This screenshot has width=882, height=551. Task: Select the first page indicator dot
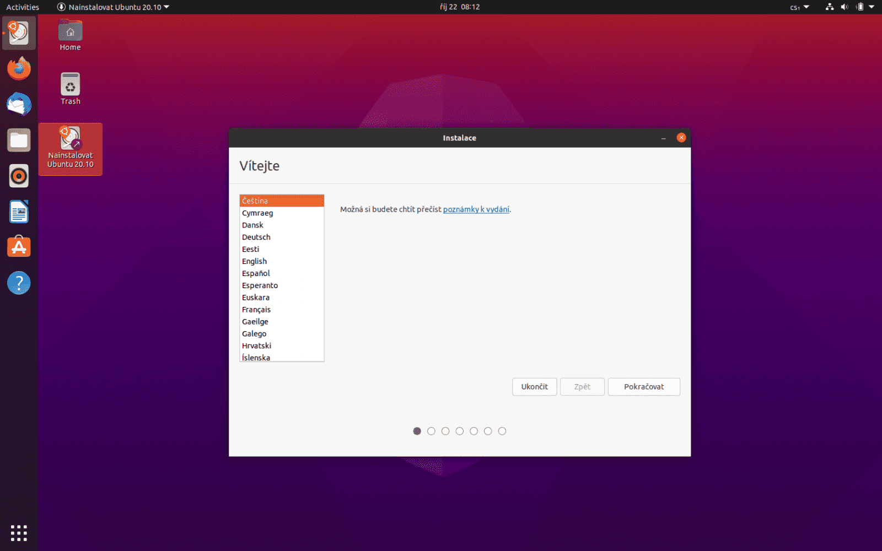tap(417, 431)
